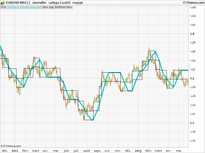Click the 1,24 price axis label
The height and width of the screenshot is (153, 205).
pos(193,105)
